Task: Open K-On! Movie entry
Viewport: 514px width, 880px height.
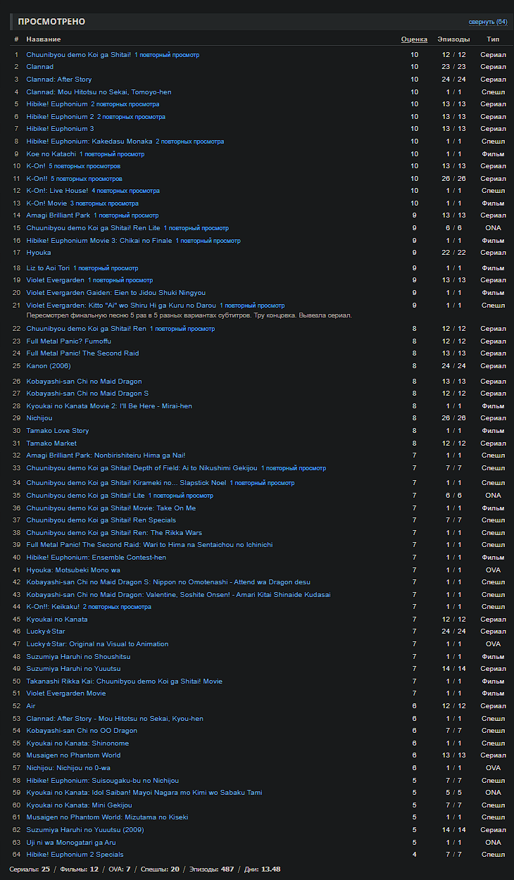Action: [46, 203]
